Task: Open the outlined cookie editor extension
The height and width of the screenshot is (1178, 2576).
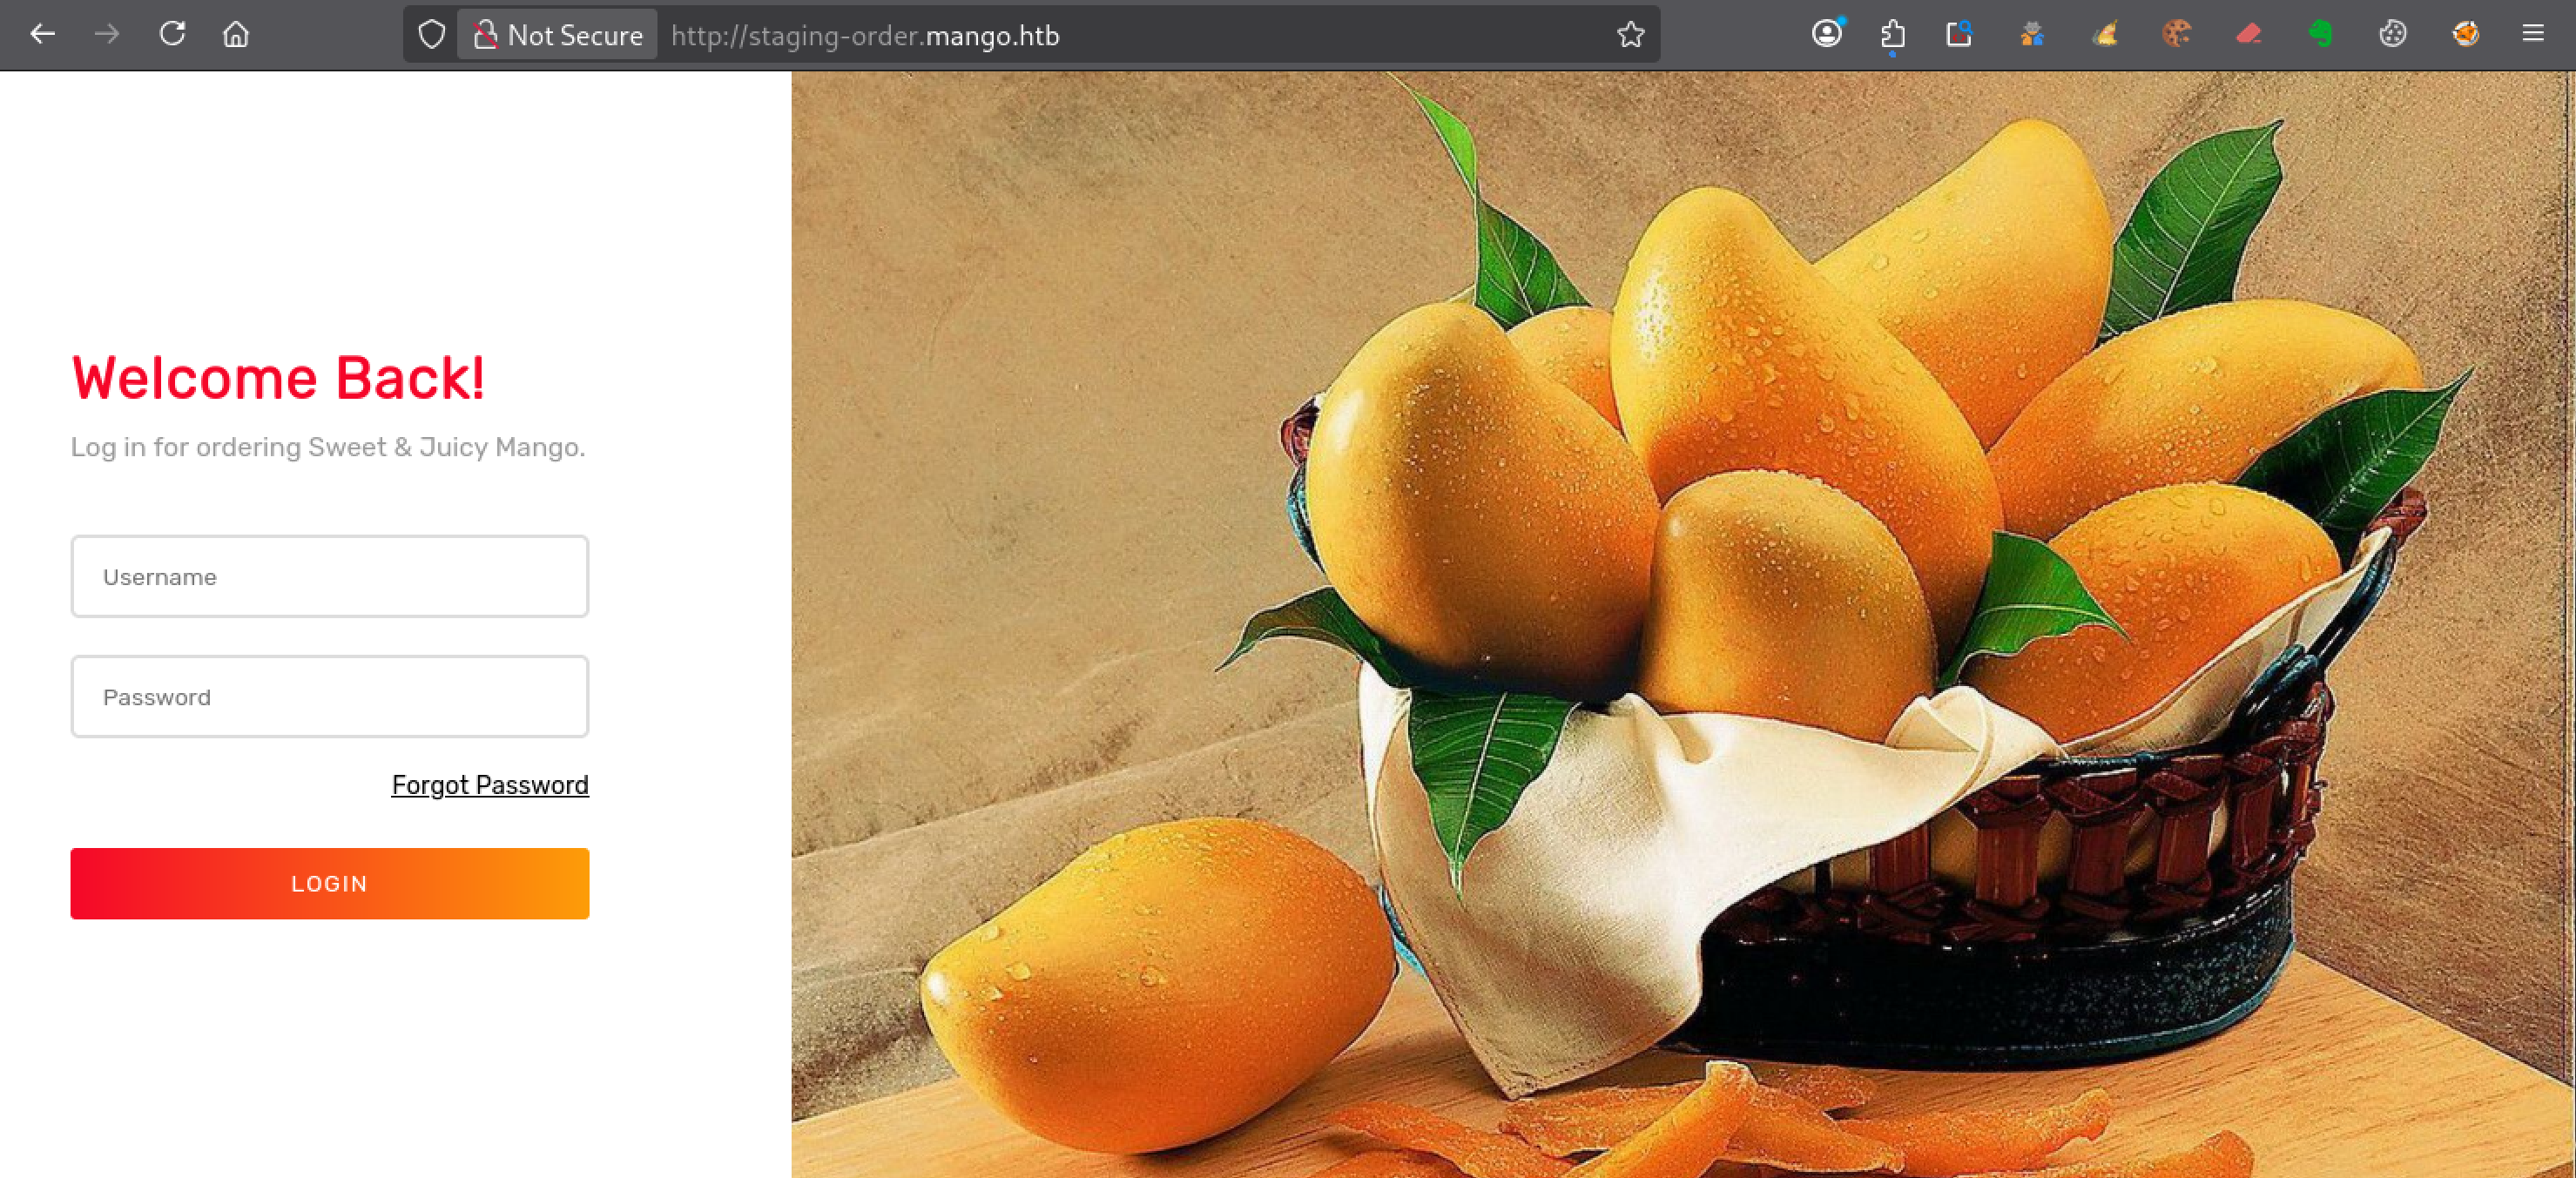Action: [2392, 34]
